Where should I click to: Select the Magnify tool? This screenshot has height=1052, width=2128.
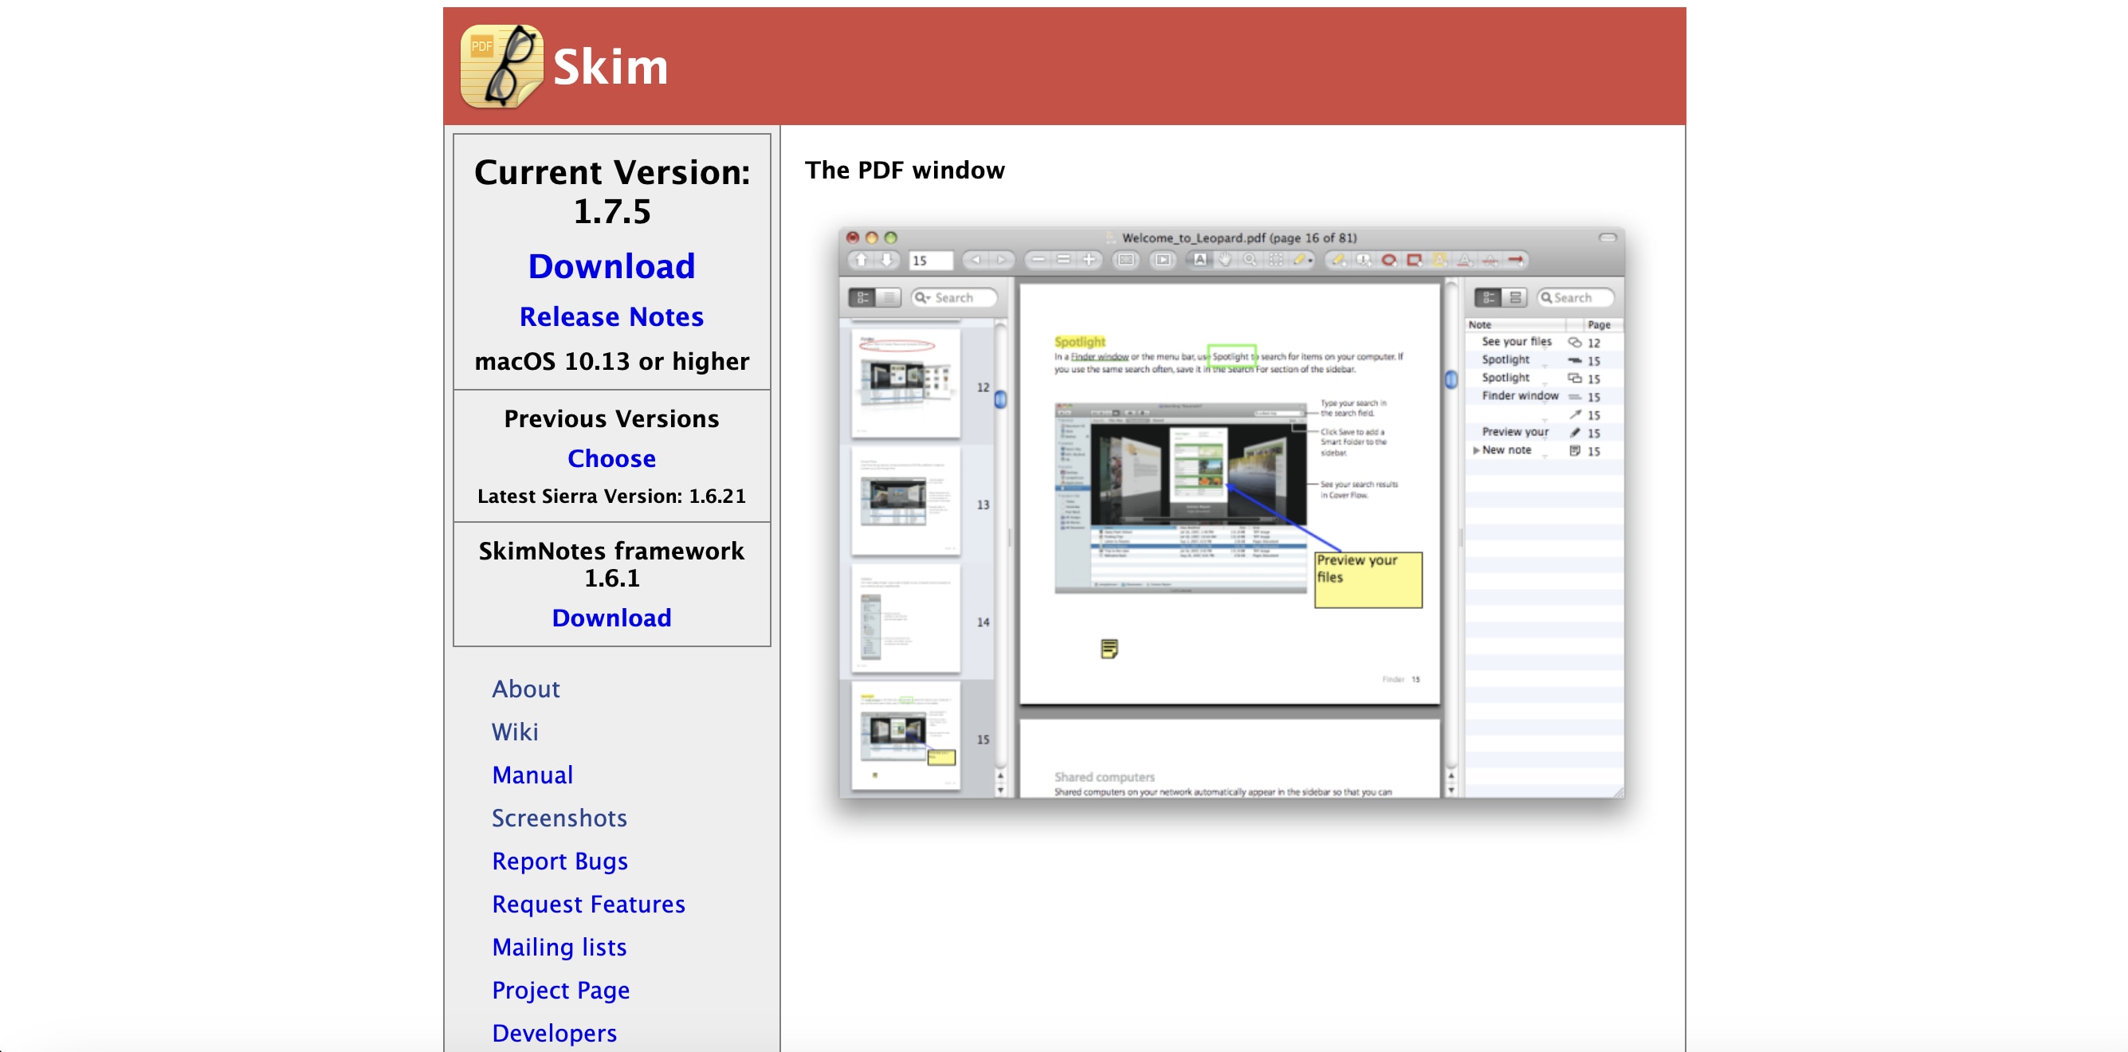pyautogui.click(x=1250, y=260)
